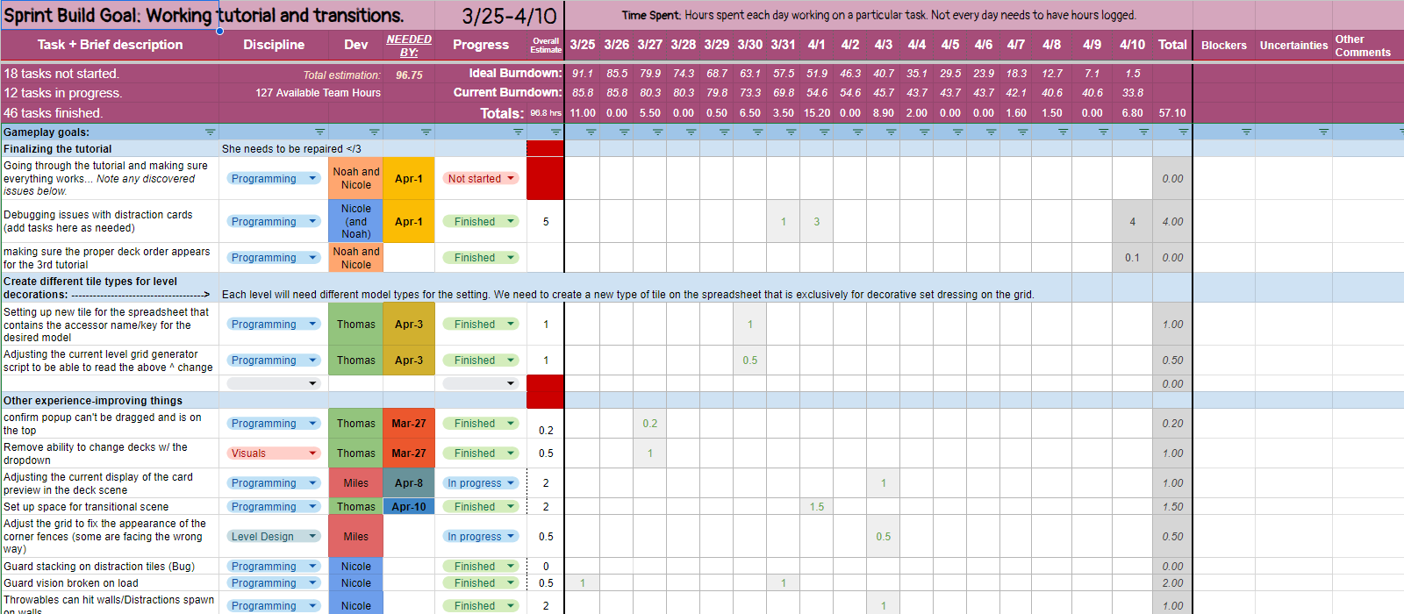This screenshot has height=614, width=1404.
Task: Open the filter icon on the Gameplay goals column
Action: [210, 132]
